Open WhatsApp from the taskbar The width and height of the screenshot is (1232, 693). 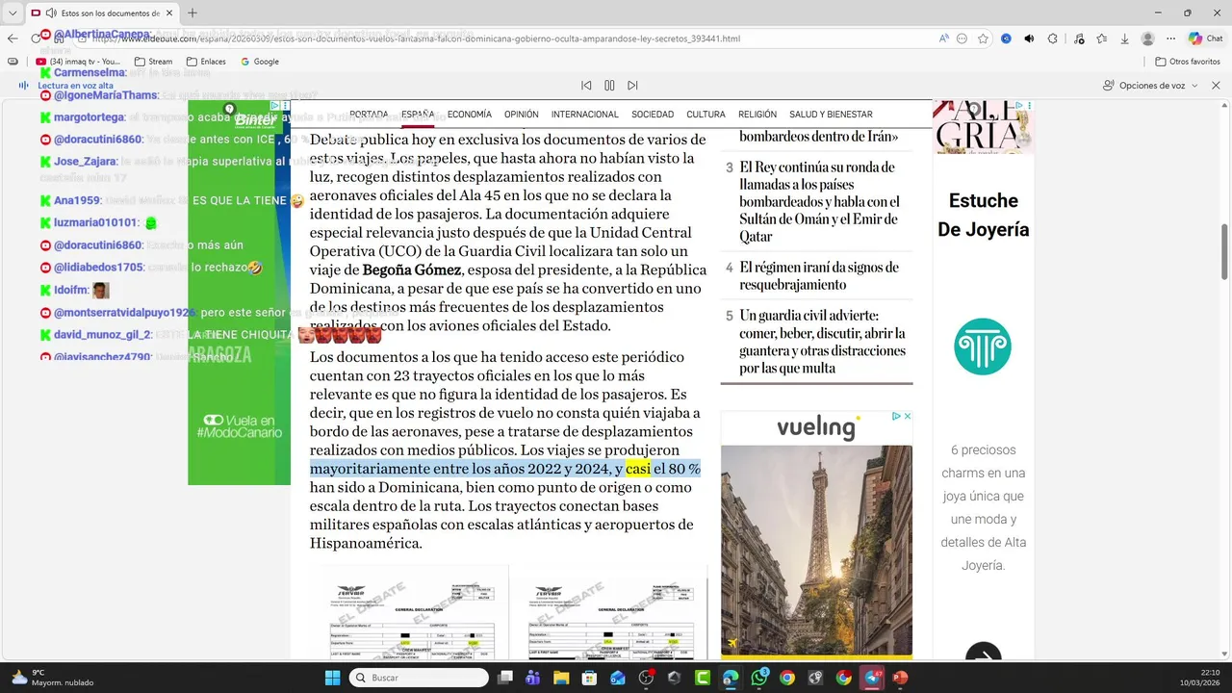[x=759, y=678]
